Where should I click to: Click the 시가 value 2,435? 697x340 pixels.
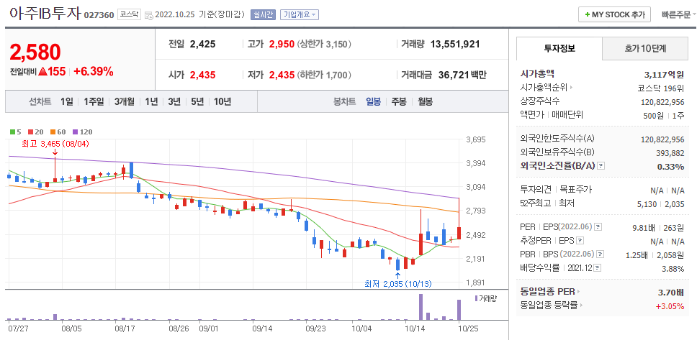[x=203, y=75]
